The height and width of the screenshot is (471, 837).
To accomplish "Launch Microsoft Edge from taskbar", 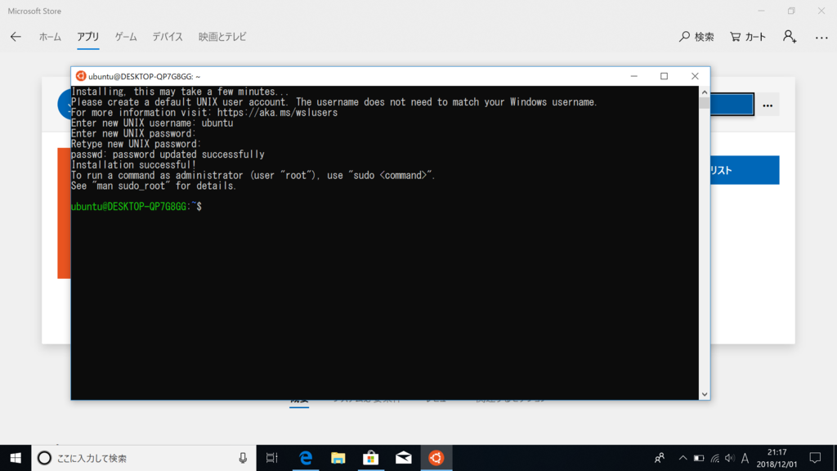I will tap(306, 458).
